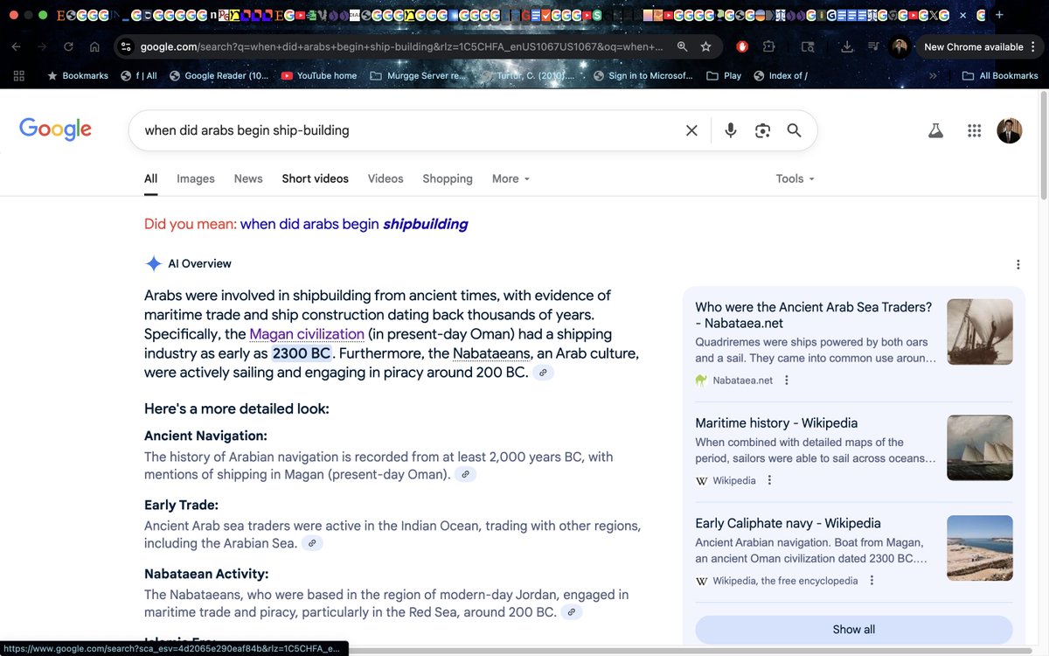Switch to the Videos tab

(x=386, y=178)
